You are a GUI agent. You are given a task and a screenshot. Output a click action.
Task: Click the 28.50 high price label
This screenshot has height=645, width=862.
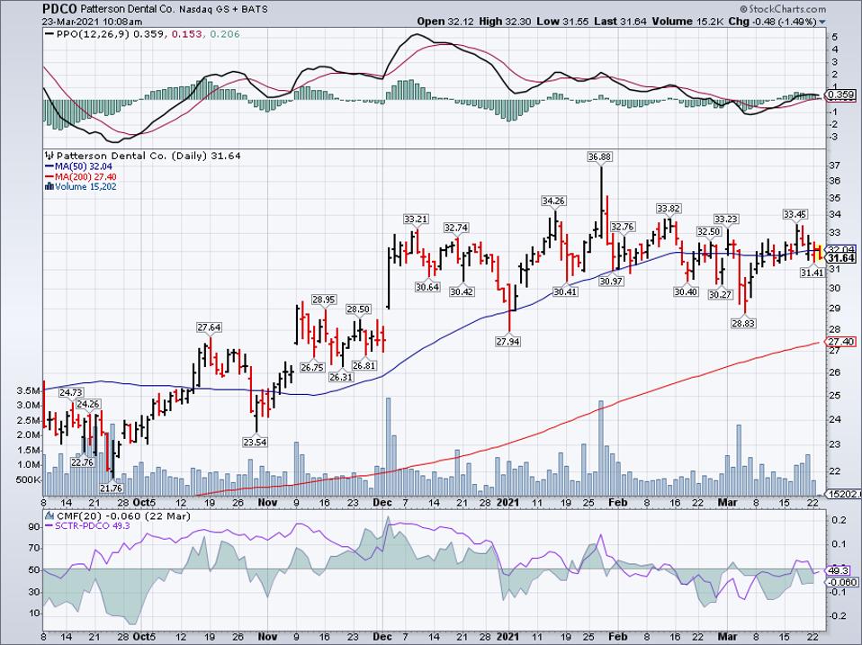pos(358,309)
